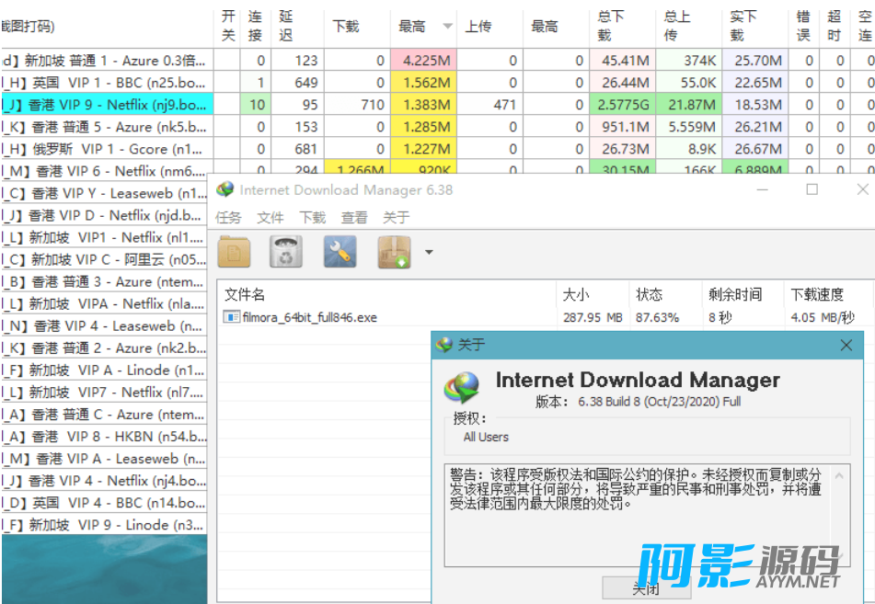Click the 连接 column header

(x=255, y=26)
